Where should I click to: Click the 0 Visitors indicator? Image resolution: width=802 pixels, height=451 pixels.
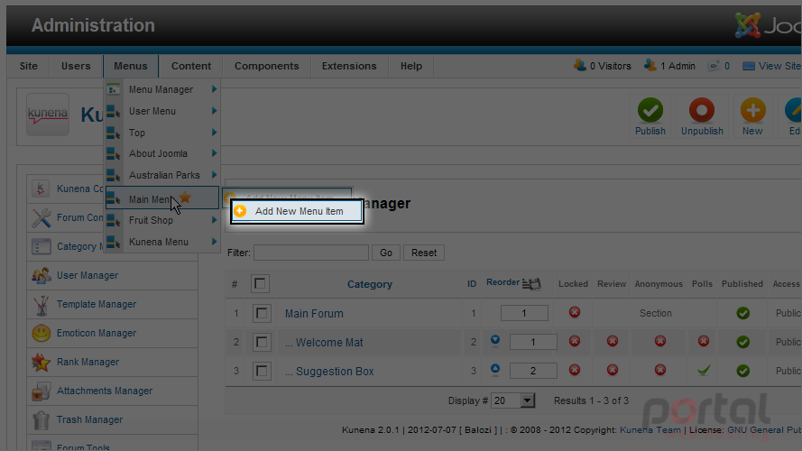click(x=602, y=66)
